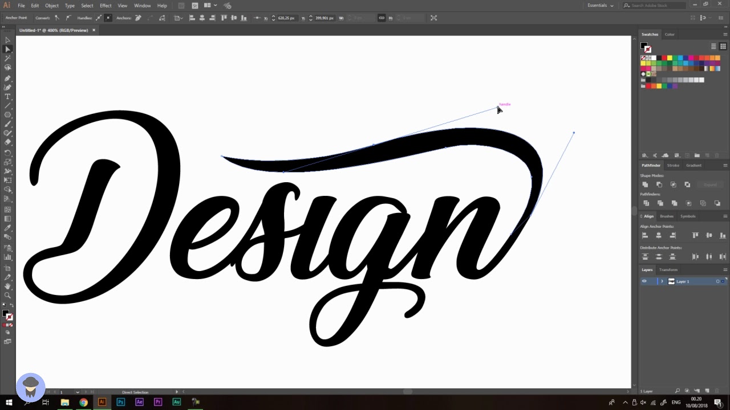Select the Line Segment tool
730x410 pixels.
(x=7, y=106)
